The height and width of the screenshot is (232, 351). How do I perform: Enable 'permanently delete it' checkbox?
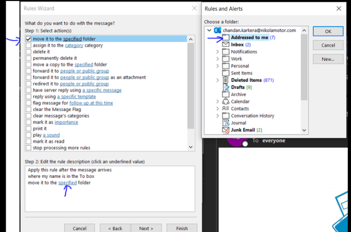(x=28, y=58)
